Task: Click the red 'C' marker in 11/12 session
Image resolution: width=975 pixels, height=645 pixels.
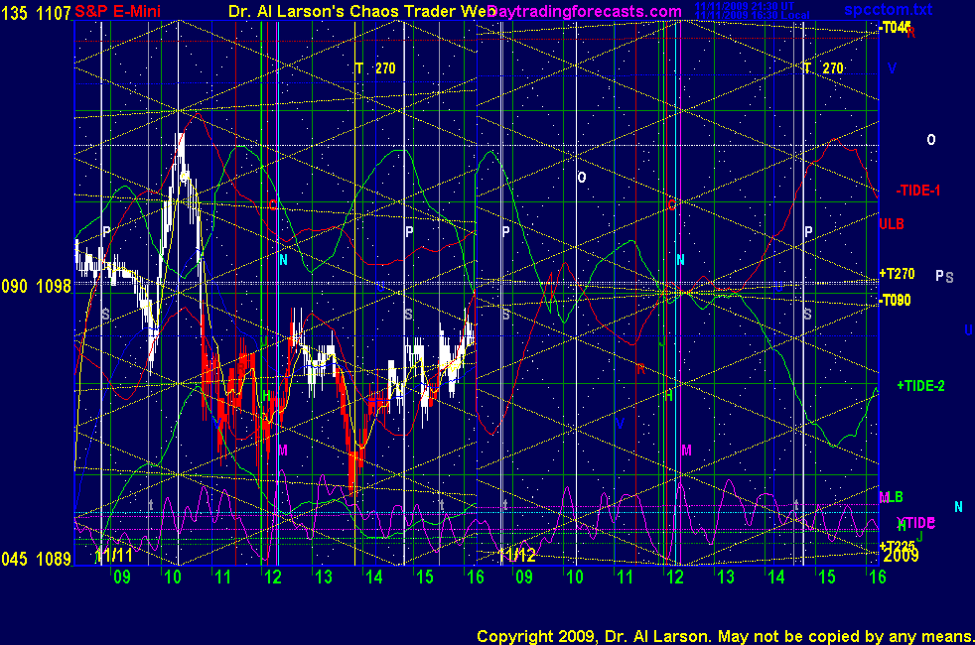Action: pyautogui.click(x=671, y=205)
